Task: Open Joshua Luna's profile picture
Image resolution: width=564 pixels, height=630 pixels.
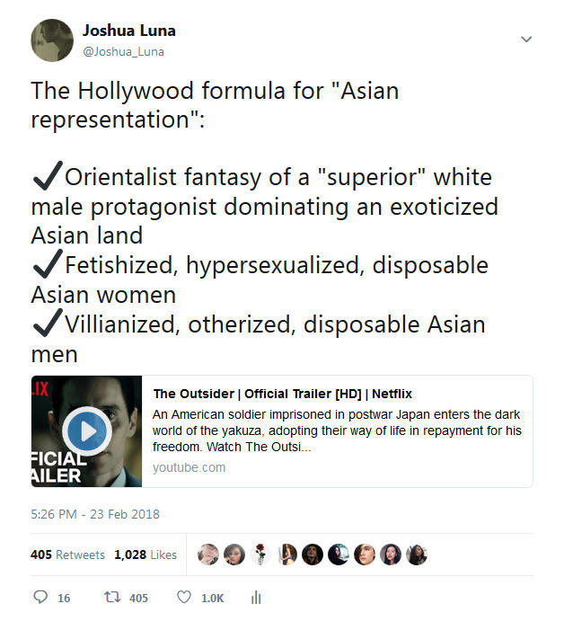Action: coord(52,40)
